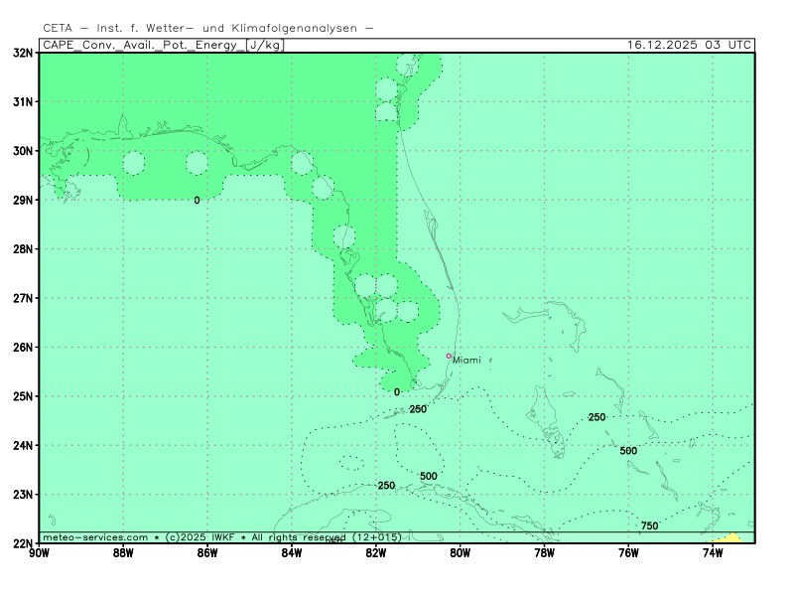
Task: Click the 0 label at Florida's southern tip
Action: click(x=397, y=392)
